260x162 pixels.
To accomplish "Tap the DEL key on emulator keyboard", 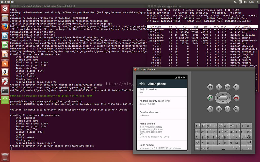I will click(x=249, y=137).
